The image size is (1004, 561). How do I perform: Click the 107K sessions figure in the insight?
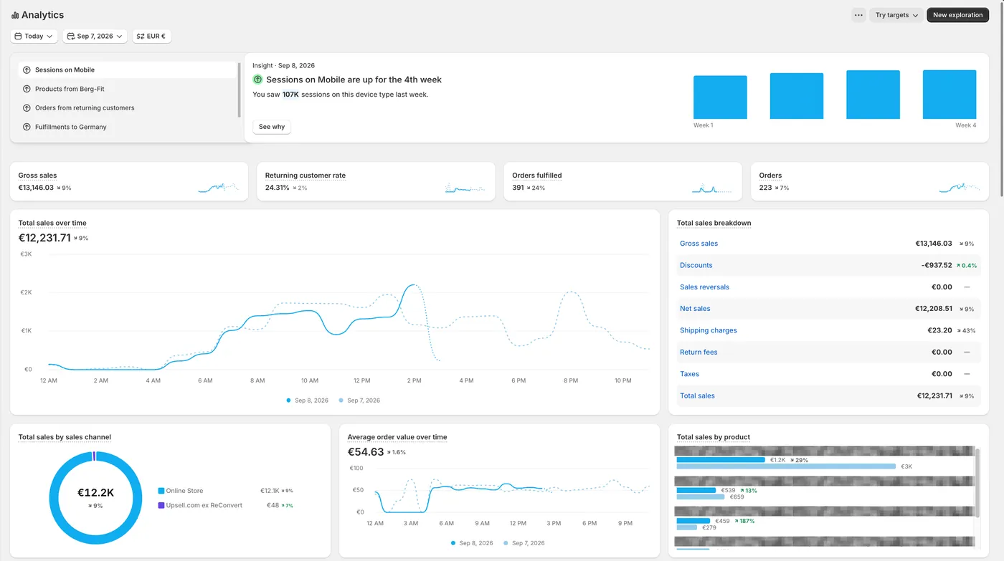coord(290,95)
